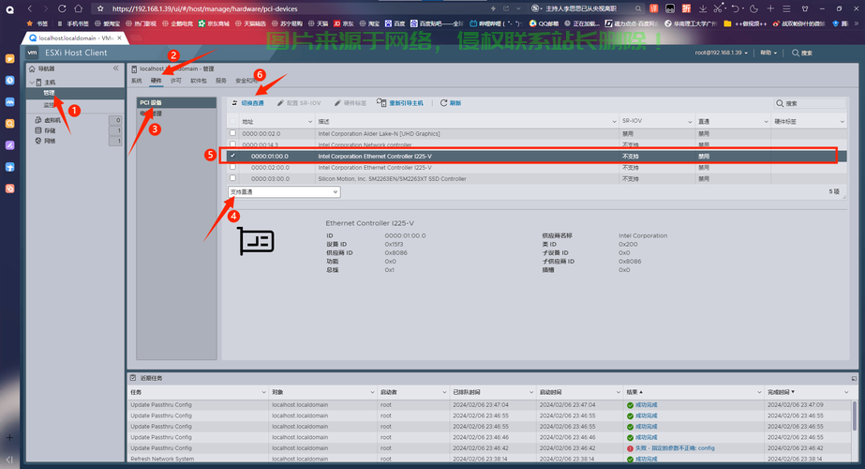Select the Manage item under host
The height and width of the screenshot is (469, 865).
coord(49,93)
